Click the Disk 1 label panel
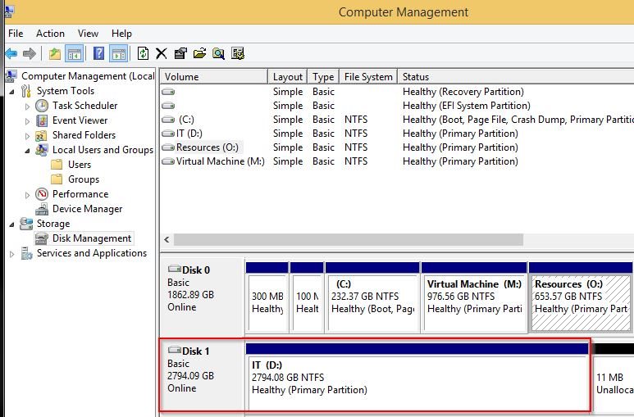The image size is (634, 417). pyautogui.click(x=202, y=376)
